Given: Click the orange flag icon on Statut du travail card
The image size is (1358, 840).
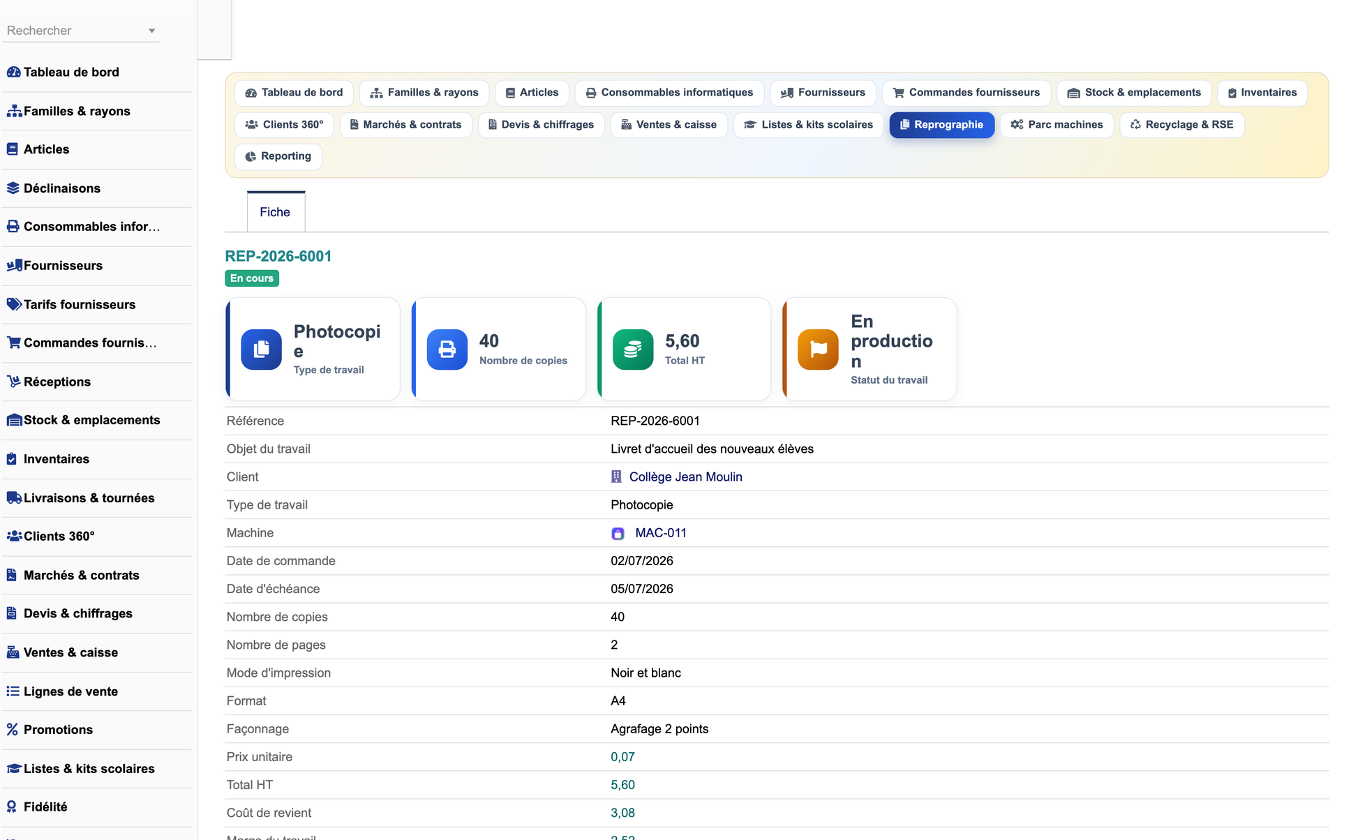Looking at the screenshot, I should tap(818, 349).
